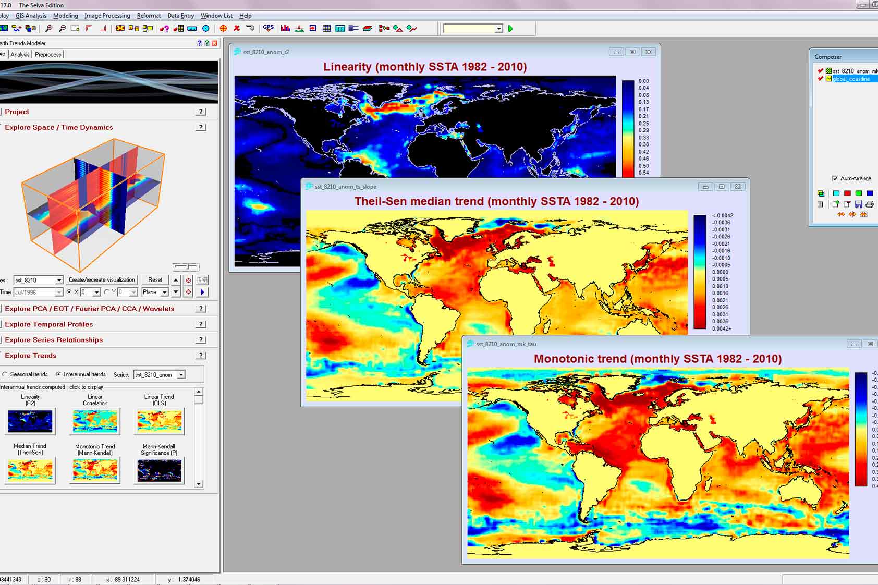The height and width of the screenshot is (585, 878).
Task: Select the Seasonal trends radio button
Action: coord(5,374)
